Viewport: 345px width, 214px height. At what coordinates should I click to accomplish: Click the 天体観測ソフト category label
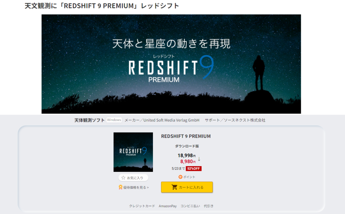(x=89, y=120)
